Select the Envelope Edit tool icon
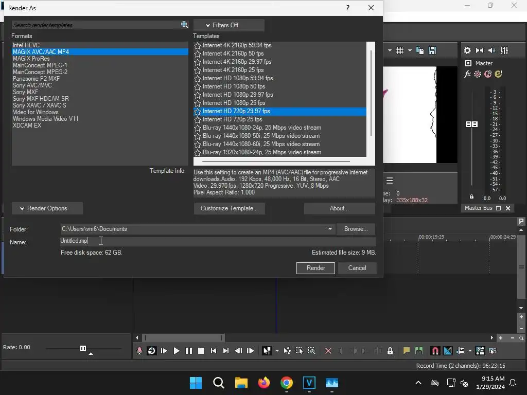The image size is (527, 395). click(287, 351)
